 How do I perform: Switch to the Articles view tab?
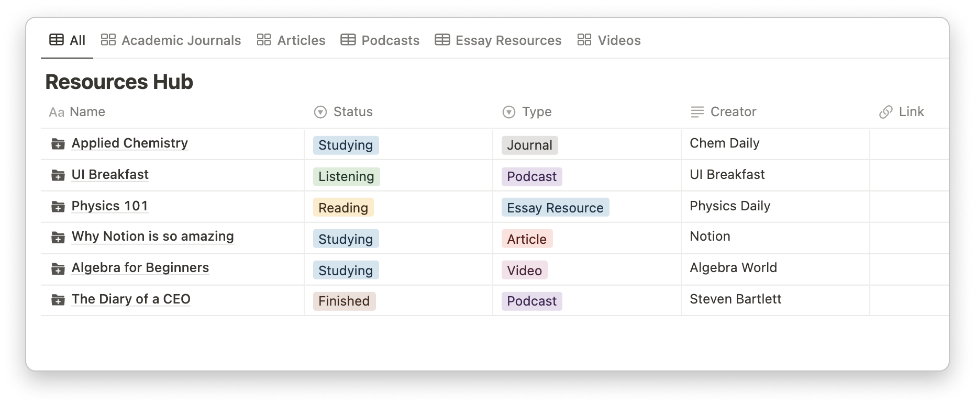(x=301, y=40)
